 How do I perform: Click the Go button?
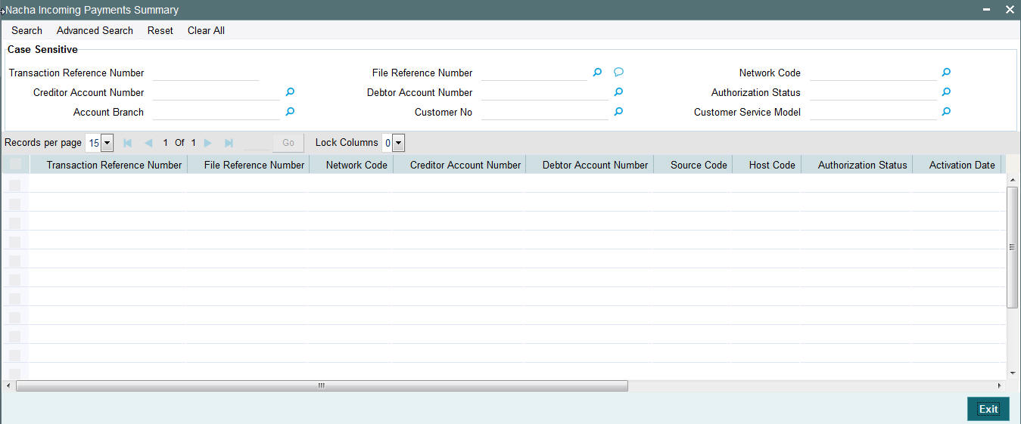click(288, 143)
